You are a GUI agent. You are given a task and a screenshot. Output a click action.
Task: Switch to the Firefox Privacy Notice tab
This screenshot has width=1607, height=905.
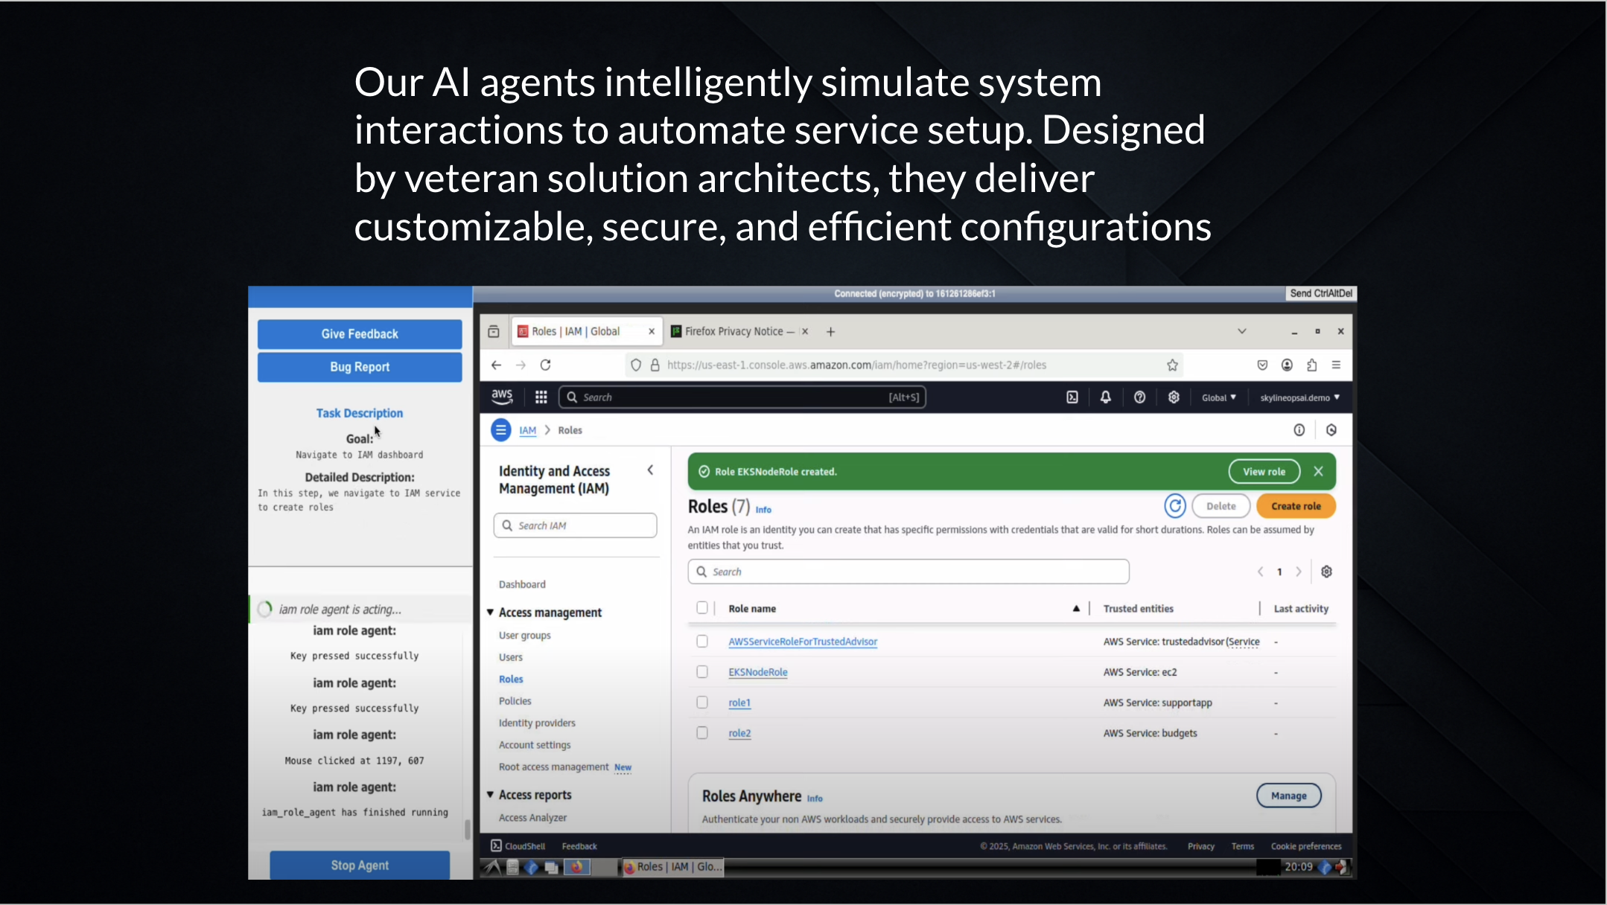click(x=733, y=331)
